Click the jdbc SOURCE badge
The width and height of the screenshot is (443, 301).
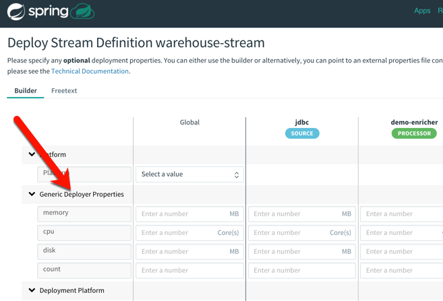click(302, 133)
